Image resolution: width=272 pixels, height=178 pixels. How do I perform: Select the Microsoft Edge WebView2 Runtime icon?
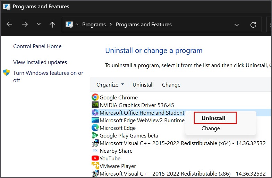pos(95,120)
